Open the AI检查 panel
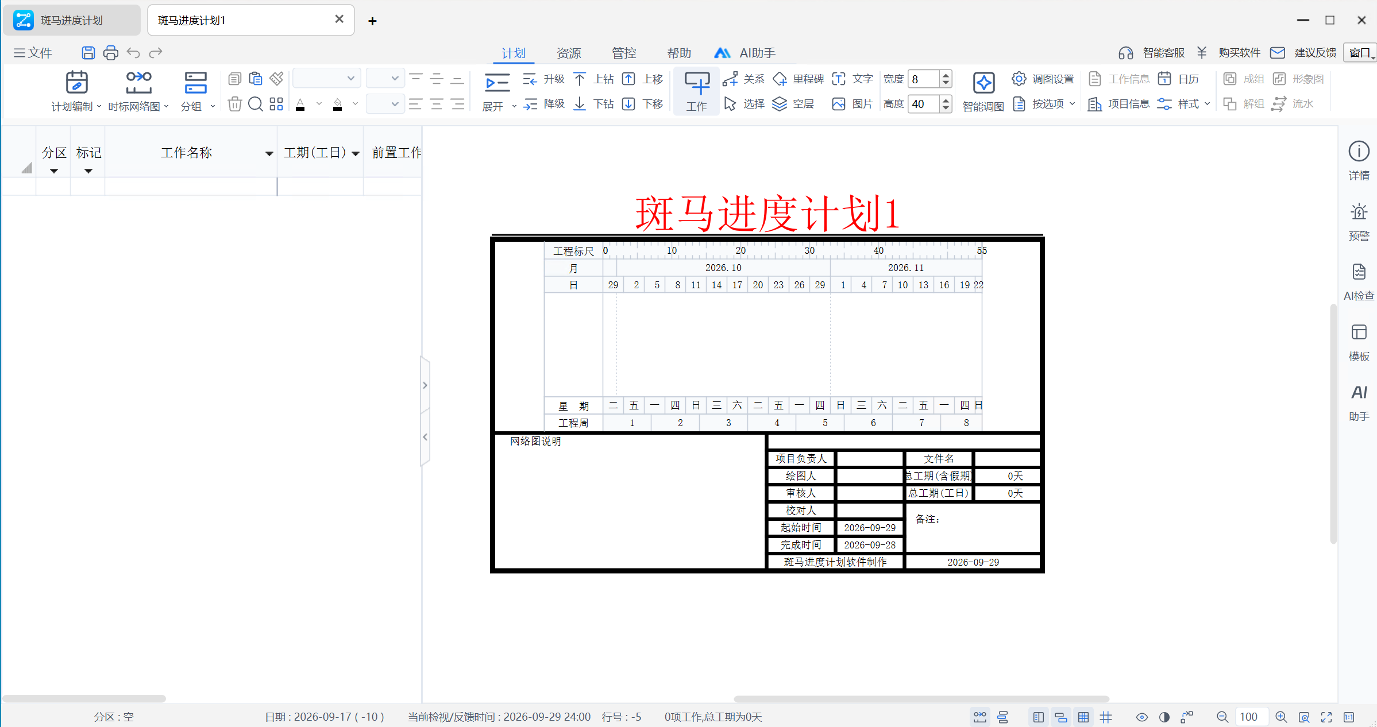Image resolution: width=1377 pixels, height=727 pixels. pos(1359,282)
